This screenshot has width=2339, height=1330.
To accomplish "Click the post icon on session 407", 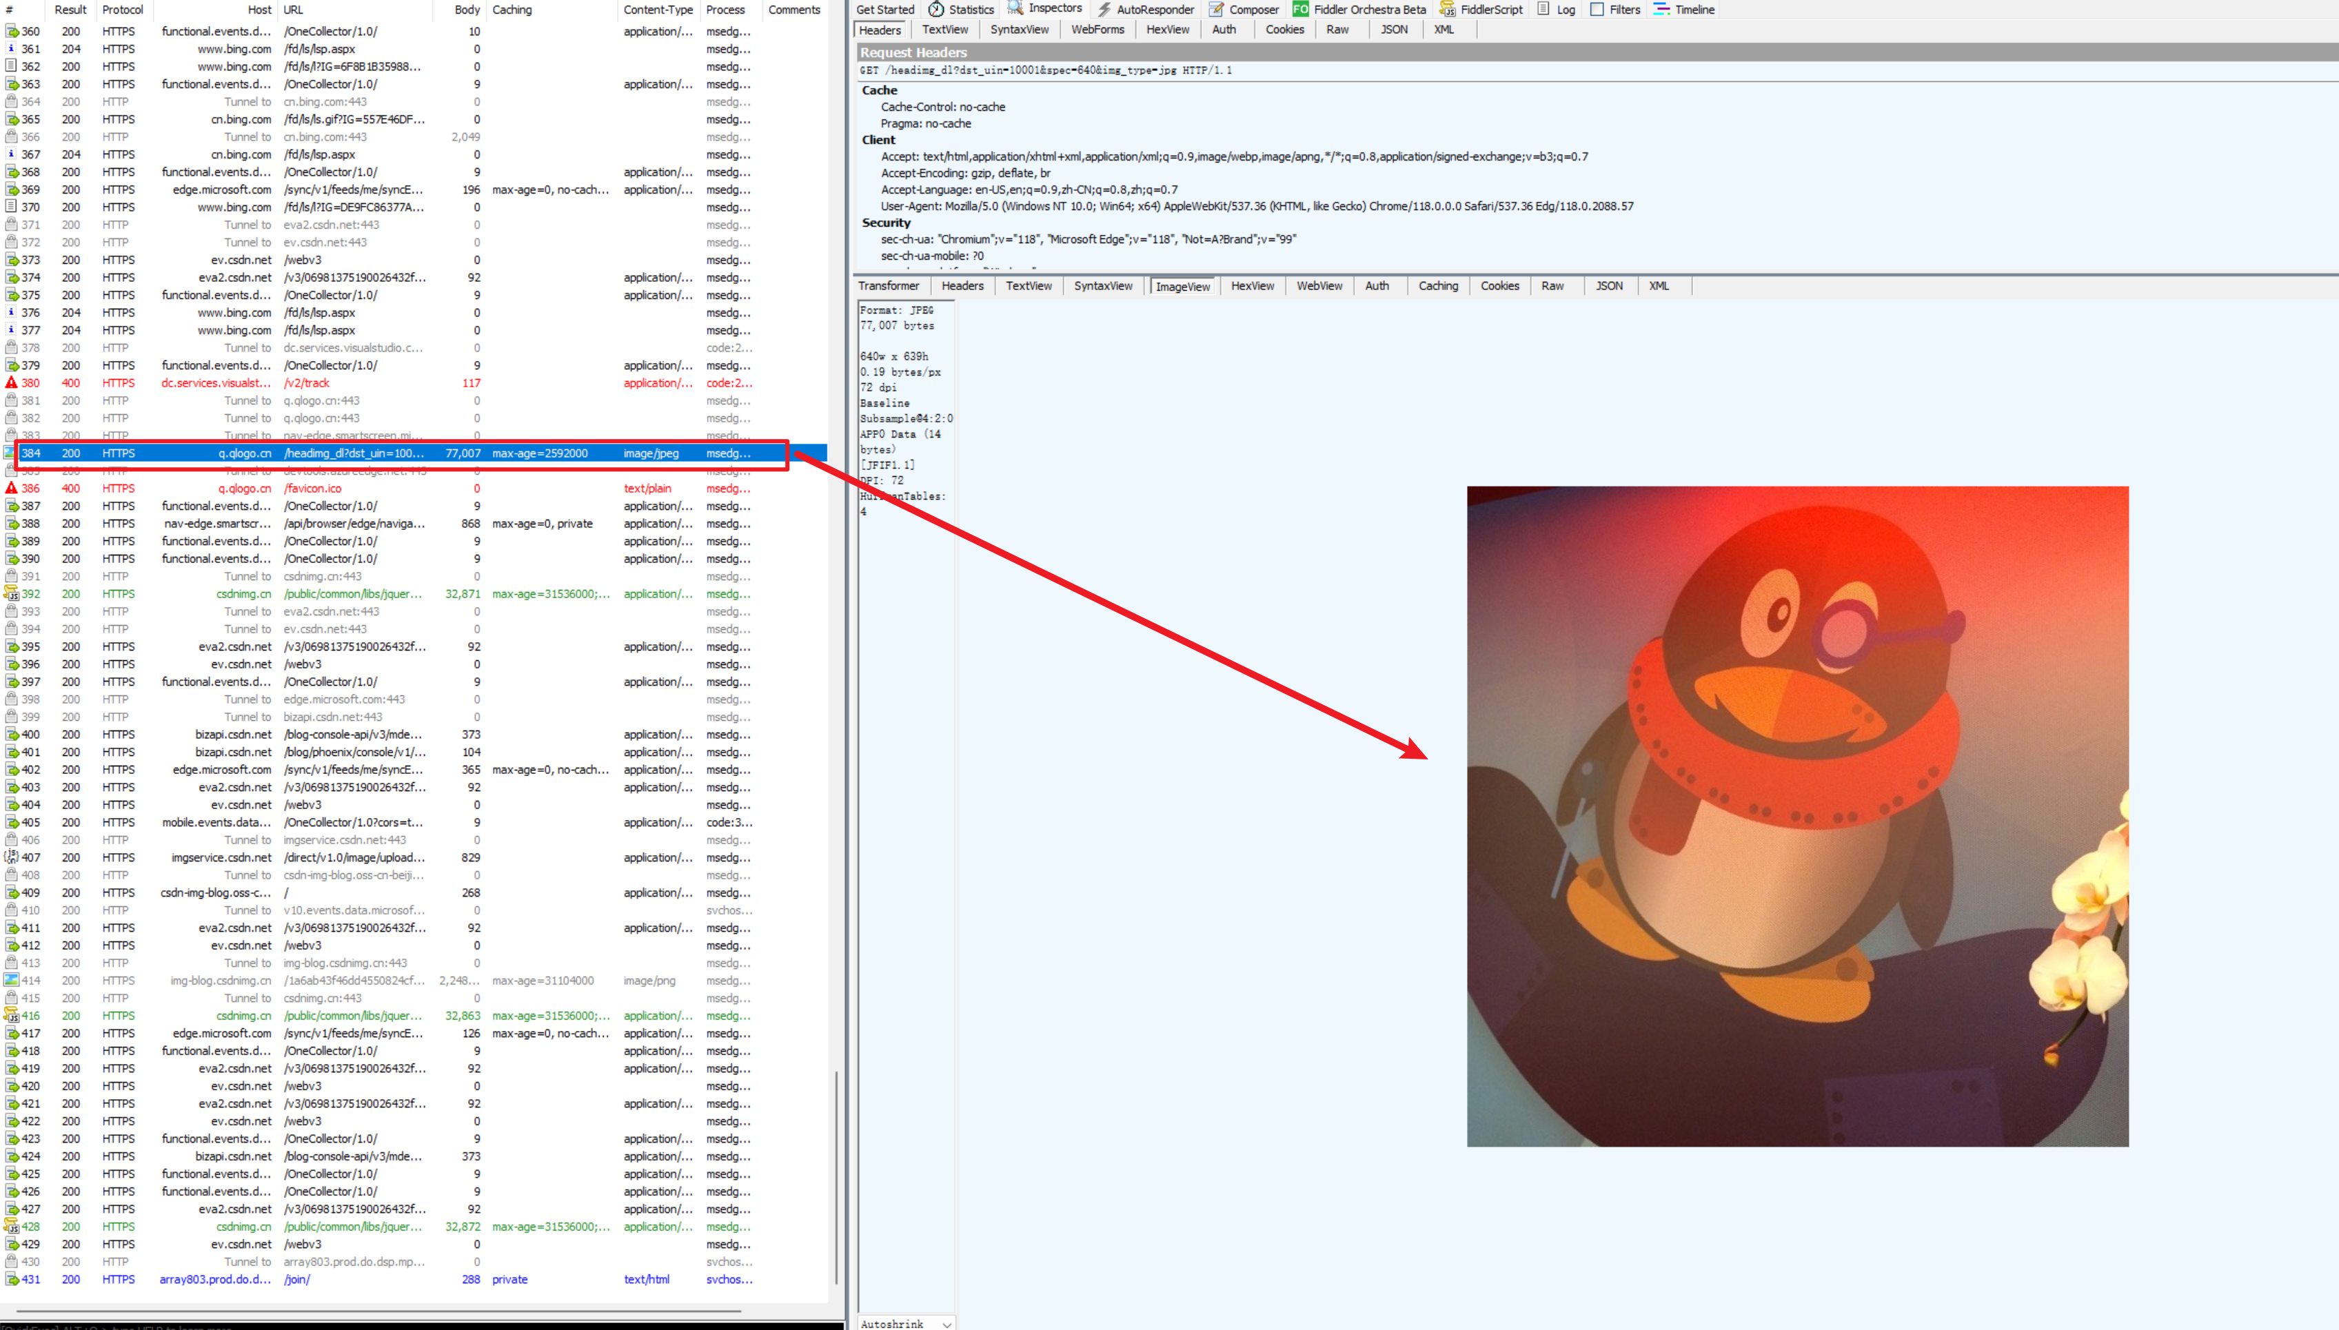I will pos(11,857).
